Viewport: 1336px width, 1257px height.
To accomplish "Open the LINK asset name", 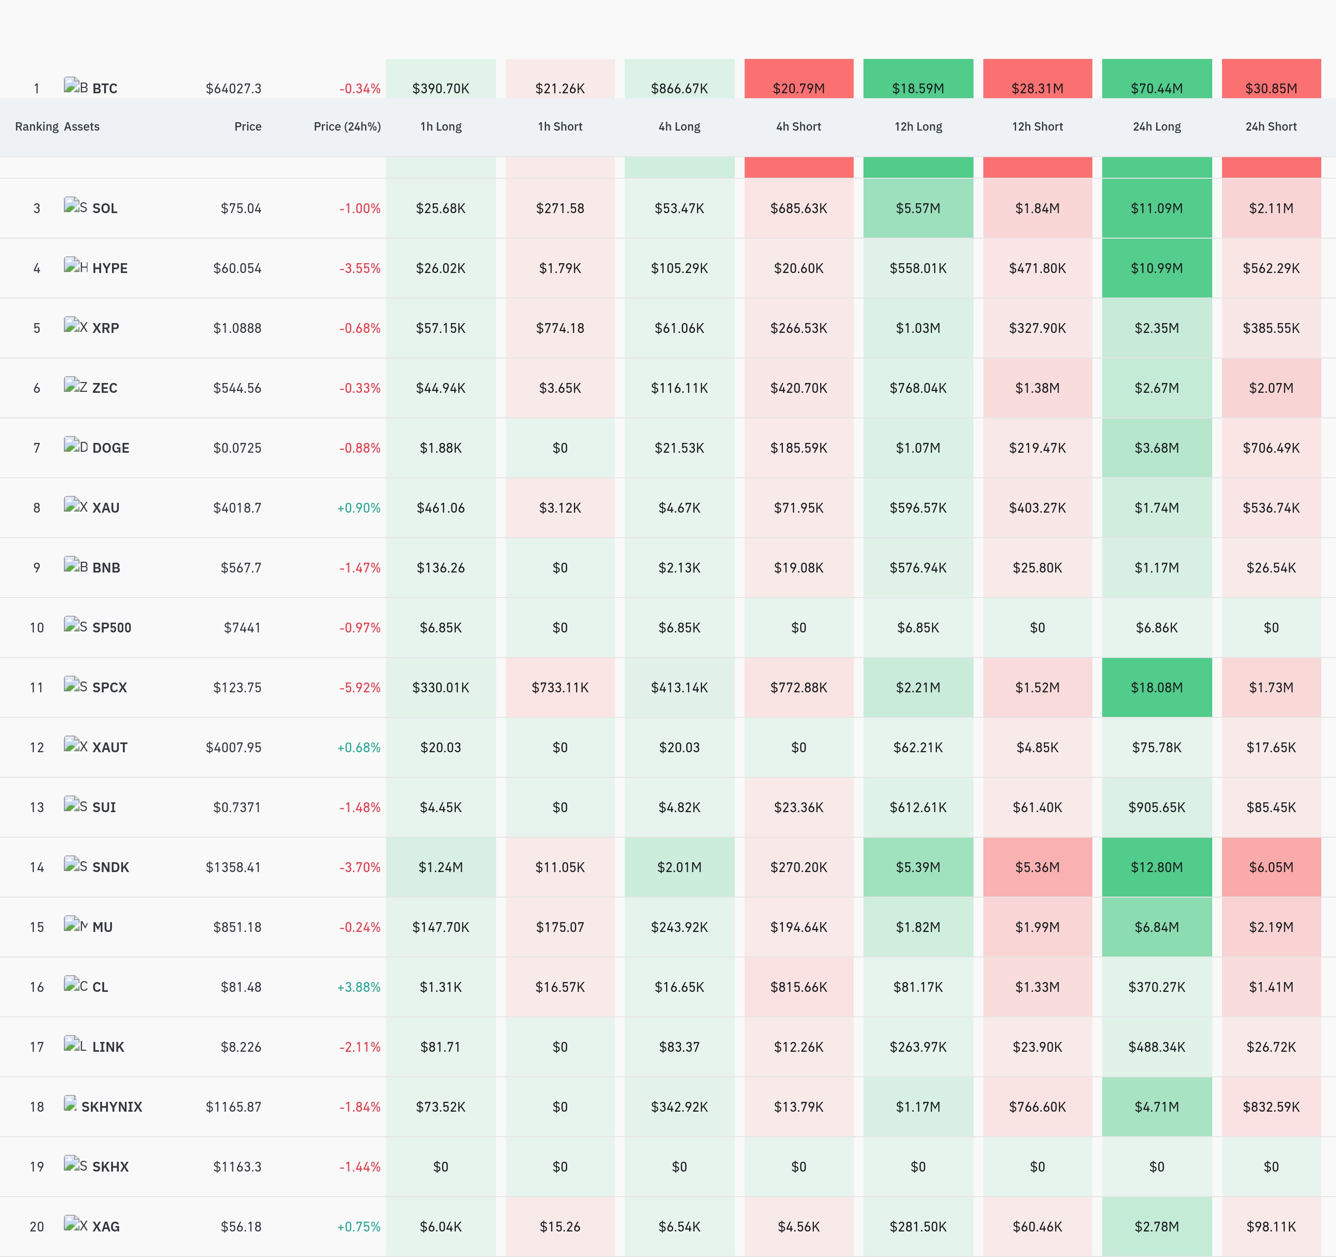I will click(108, 1047).
